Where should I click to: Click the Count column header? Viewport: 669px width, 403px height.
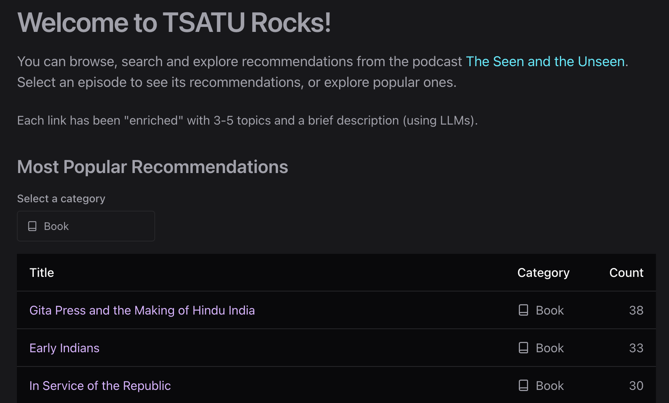point(626,273)
